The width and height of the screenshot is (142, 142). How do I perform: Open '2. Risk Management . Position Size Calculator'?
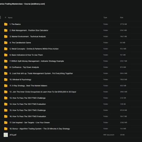[29, 30]
